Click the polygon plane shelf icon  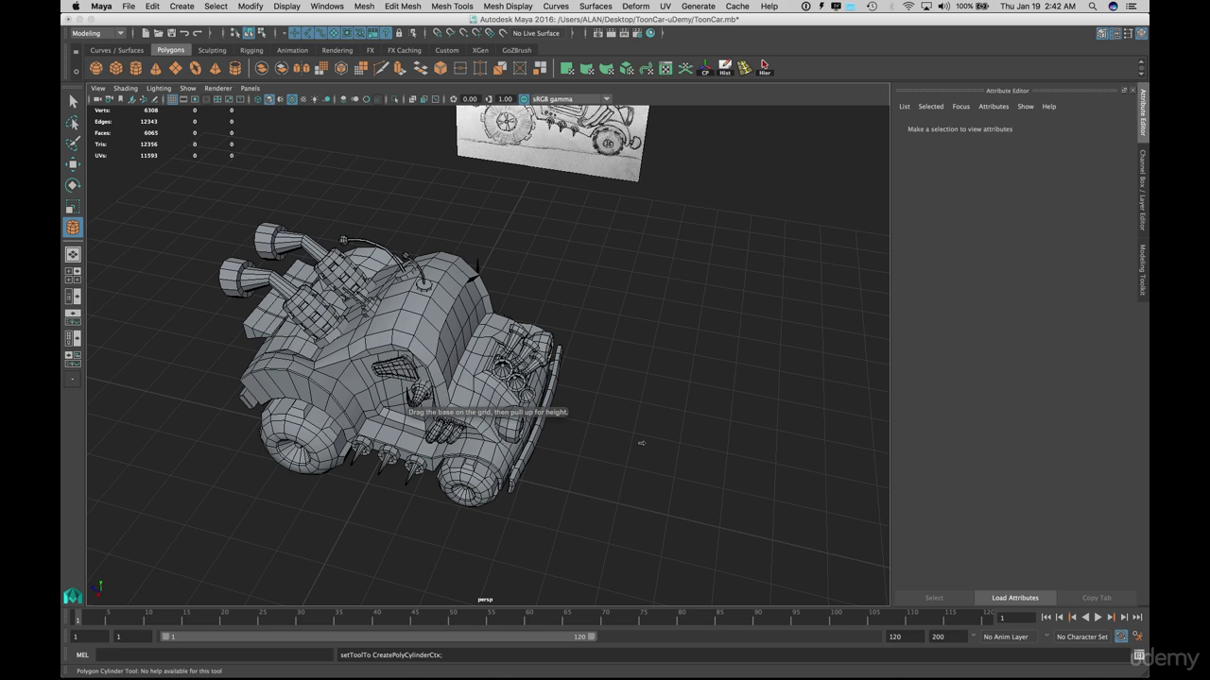tap(175, 68)
